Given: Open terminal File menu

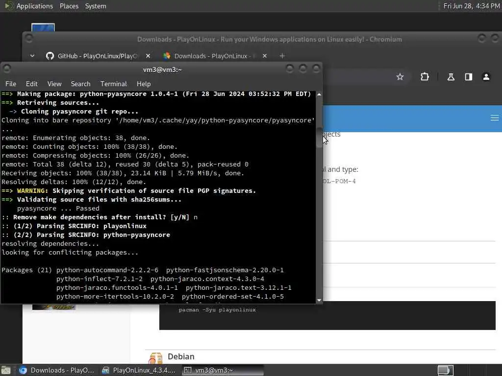Looking at the screenshot, I should click(x=11, y=84).
